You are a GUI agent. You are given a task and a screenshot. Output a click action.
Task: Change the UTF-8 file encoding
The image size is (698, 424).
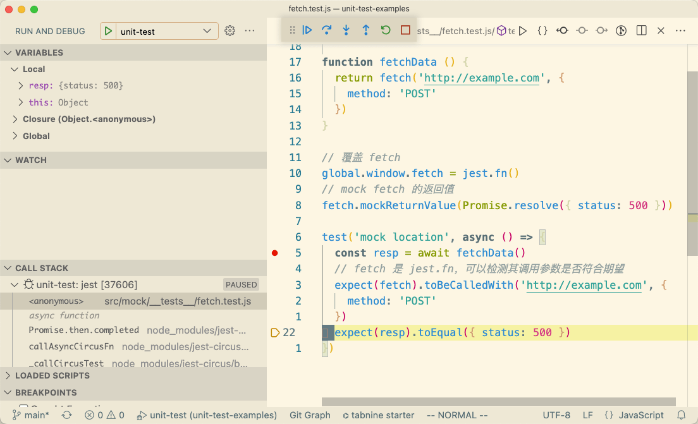click(x=556, y=415)
